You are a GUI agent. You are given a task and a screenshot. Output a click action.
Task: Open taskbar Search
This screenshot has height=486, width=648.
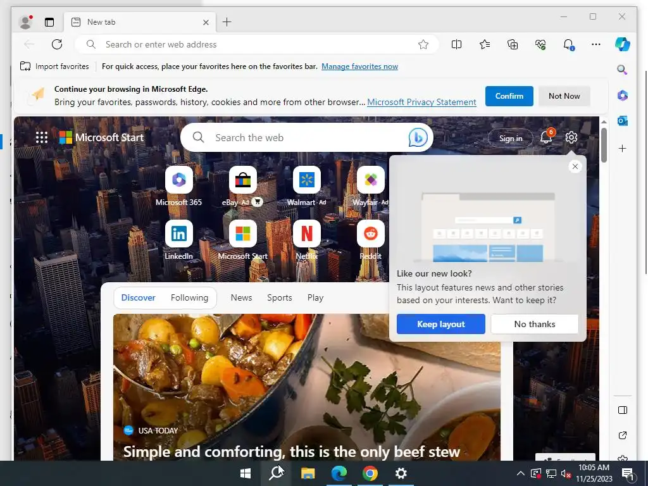[276, 473]
